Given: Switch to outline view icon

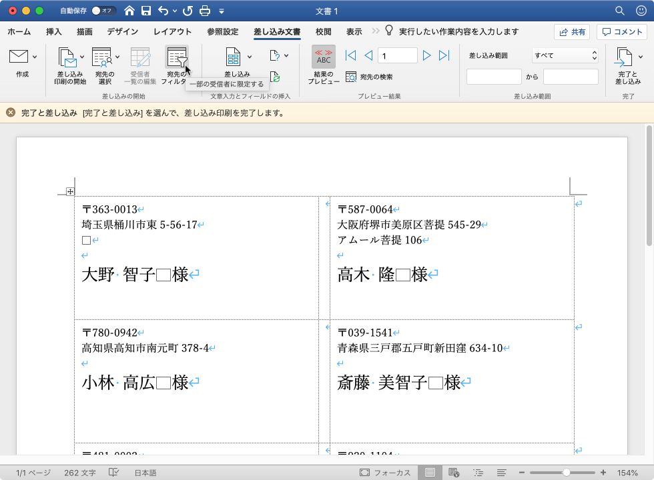Looking at the screenshot, I should 478,473.
